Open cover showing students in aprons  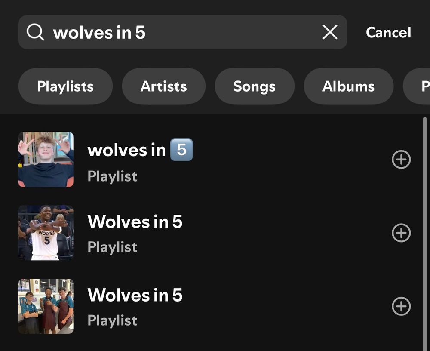tap(46, 306)
